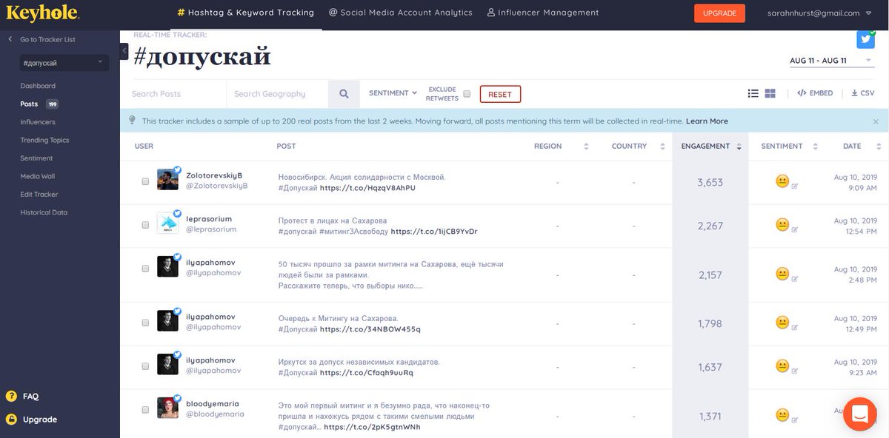Open the orange chat support bubble
Viewport: 889px width, 438px height.
coord(859,414)
